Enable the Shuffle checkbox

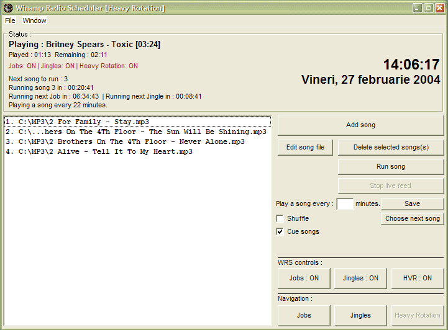pos(280,218)
